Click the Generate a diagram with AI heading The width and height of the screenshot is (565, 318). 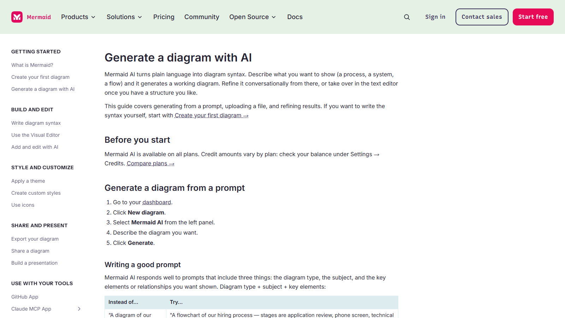[x=178, y=58]
